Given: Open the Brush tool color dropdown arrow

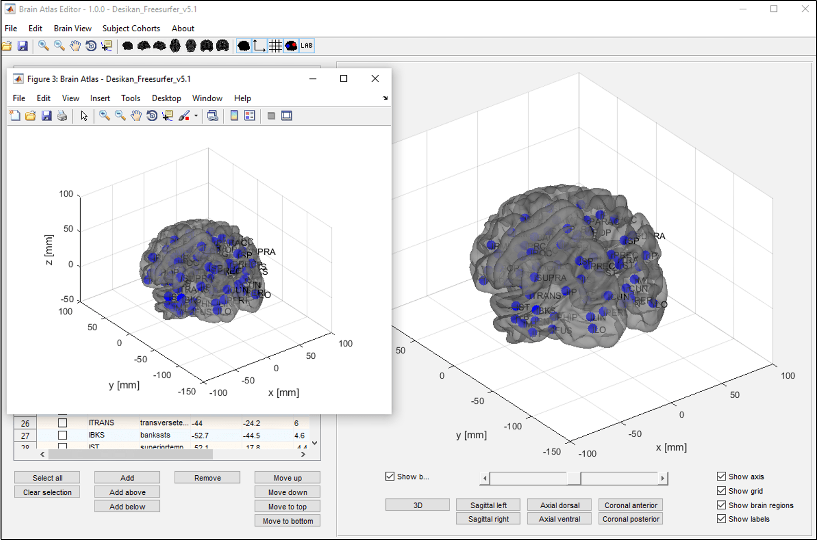Looking at the screenshot, I should (x=196, y=116).
